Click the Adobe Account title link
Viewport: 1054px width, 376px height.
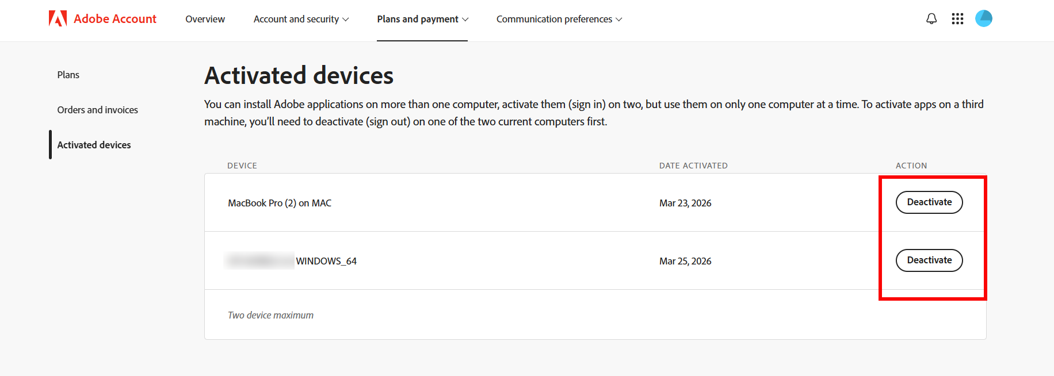(115, 19)
